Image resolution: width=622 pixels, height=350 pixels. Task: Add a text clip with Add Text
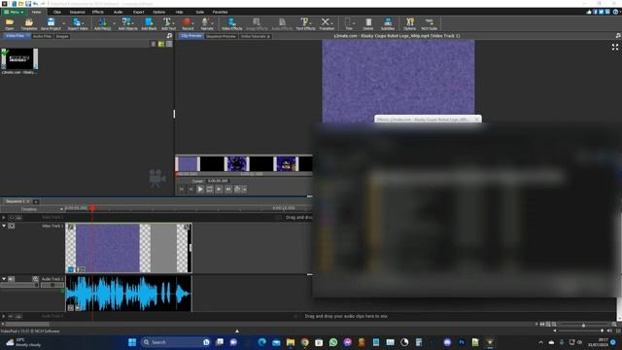[168, 23]
